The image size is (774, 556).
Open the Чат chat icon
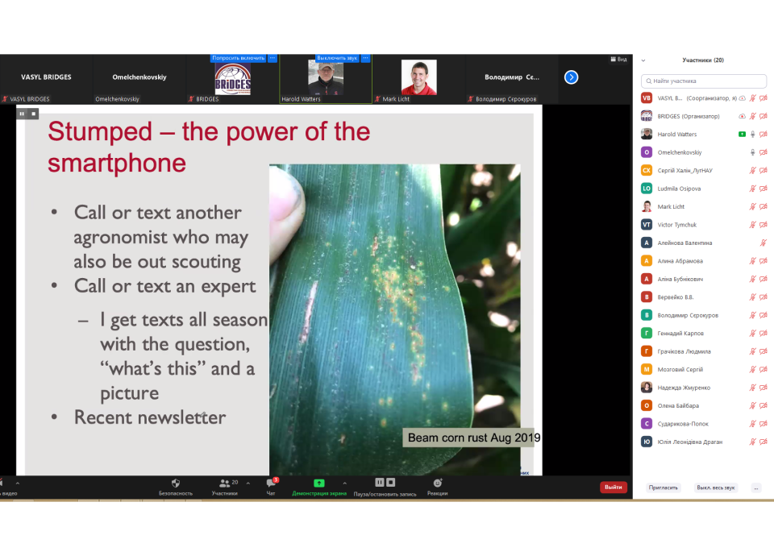[x=271, y=483]
